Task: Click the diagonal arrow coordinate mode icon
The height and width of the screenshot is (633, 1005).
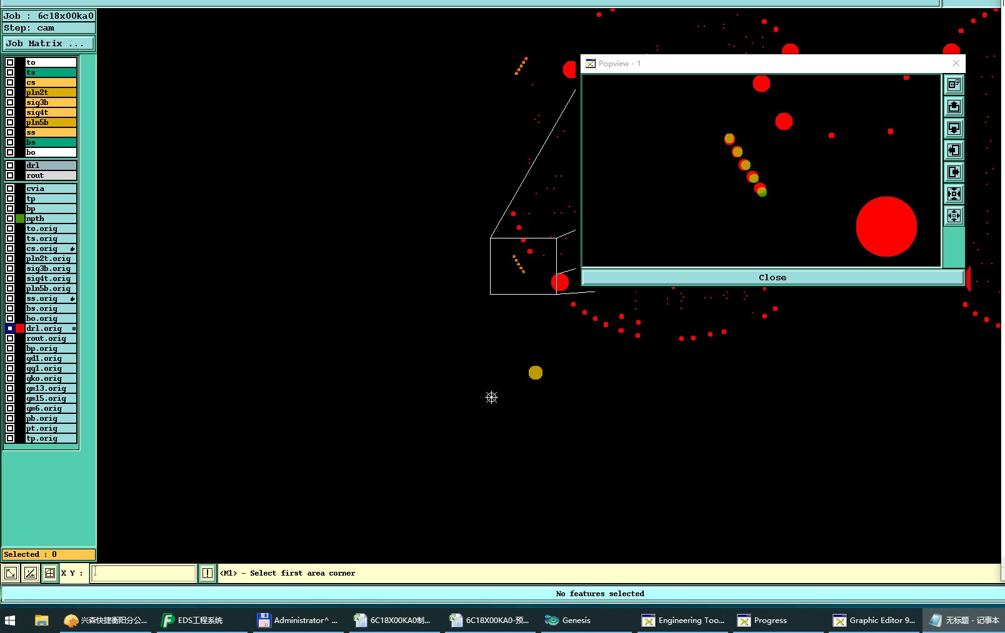Action: pos(11,573)
